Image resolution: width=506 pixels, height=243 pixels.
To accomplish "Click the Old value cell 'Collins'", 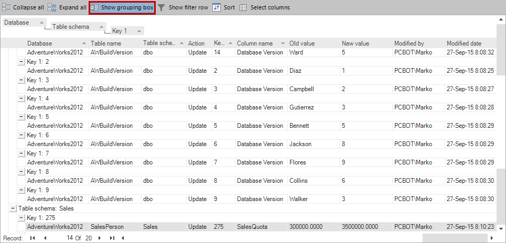I will tap(314, 181).
